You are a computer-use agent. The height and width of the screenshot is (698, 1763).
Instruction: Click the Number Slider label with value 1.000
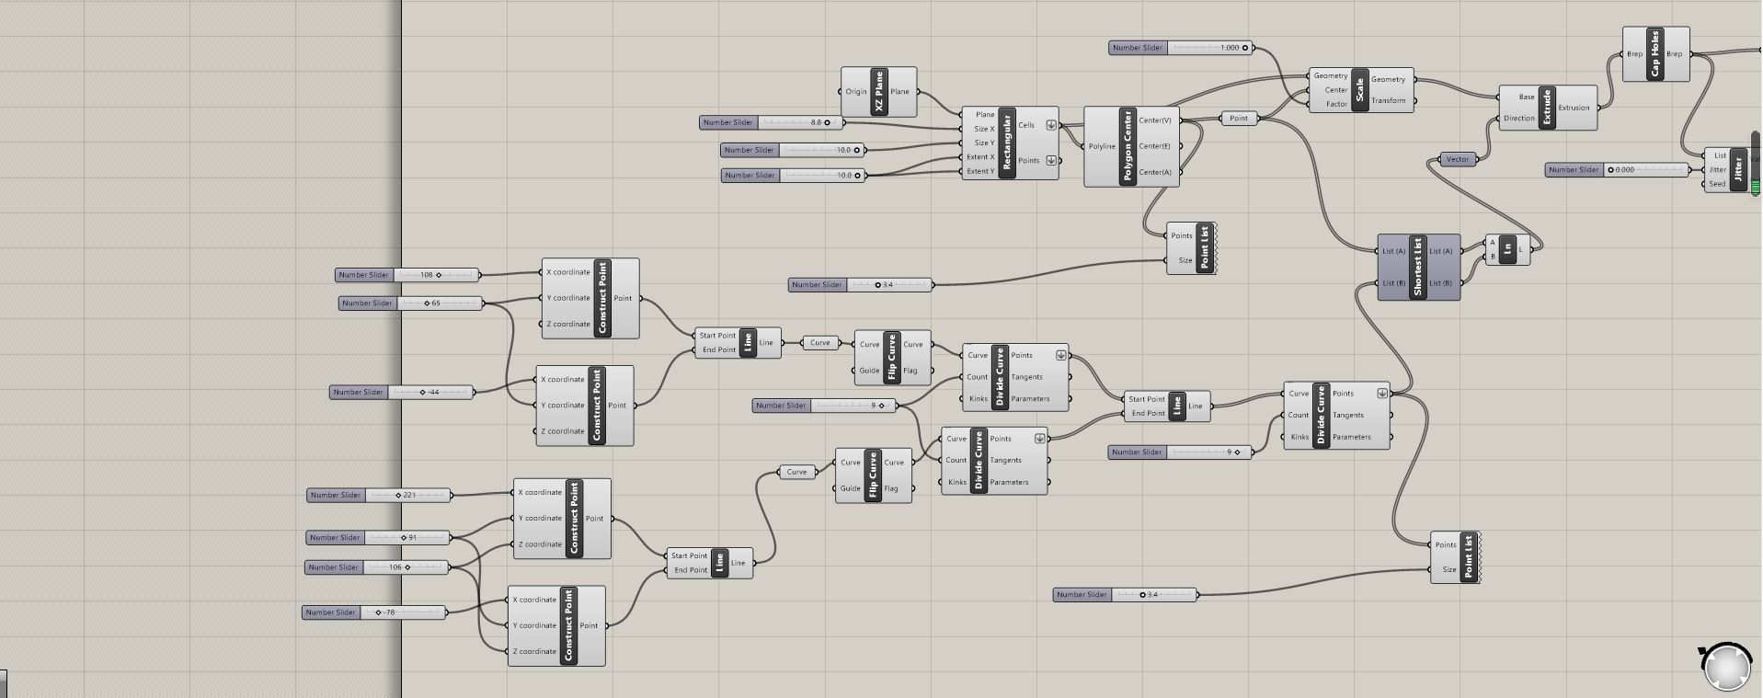point(1138,48)
